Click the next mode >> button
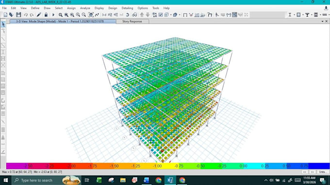This screenshot has width=330, height=185. tap(313, 172)
